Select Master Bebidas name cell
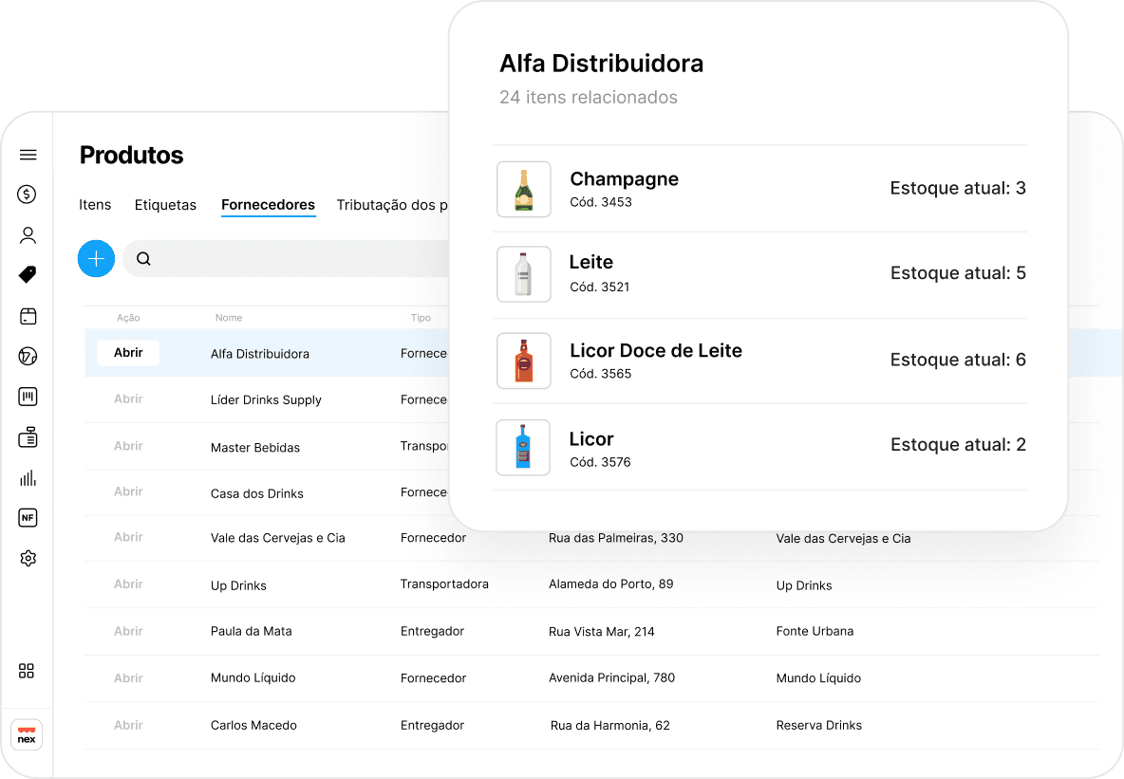The image size is (1124, 779). (255, 448)
